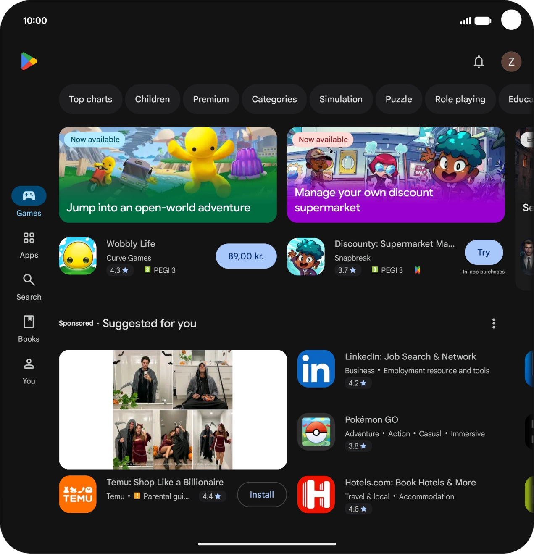This screenshot has width=534, height=554.
Task: Open Search from the side navigation
Action: [29, 288]
